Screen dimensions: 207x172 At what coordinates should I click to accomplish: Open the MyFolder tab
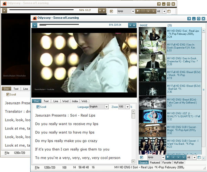click(179, 162)
